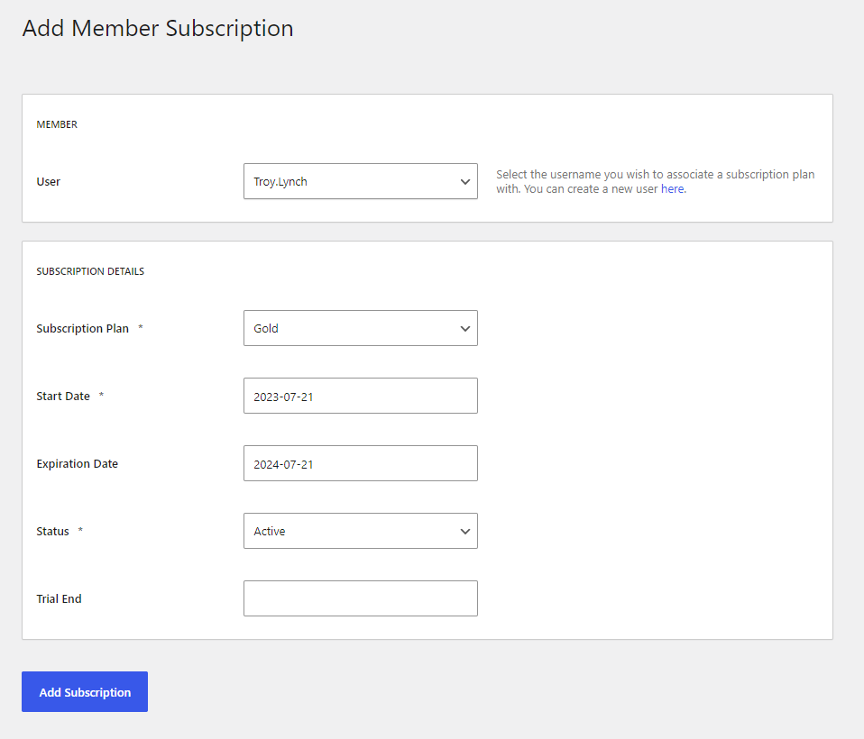
Task: Open the User dropdown showing Troy.Lynch
Action: click(x=361, y=181)
